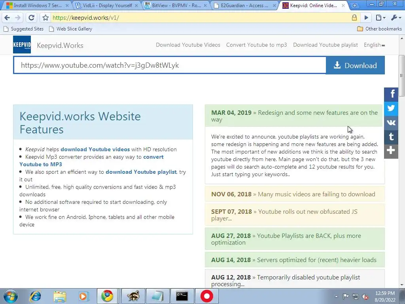405x304 pixels.
Task: Bookmark this page with the star icon
Action: [x=45, y=17]
